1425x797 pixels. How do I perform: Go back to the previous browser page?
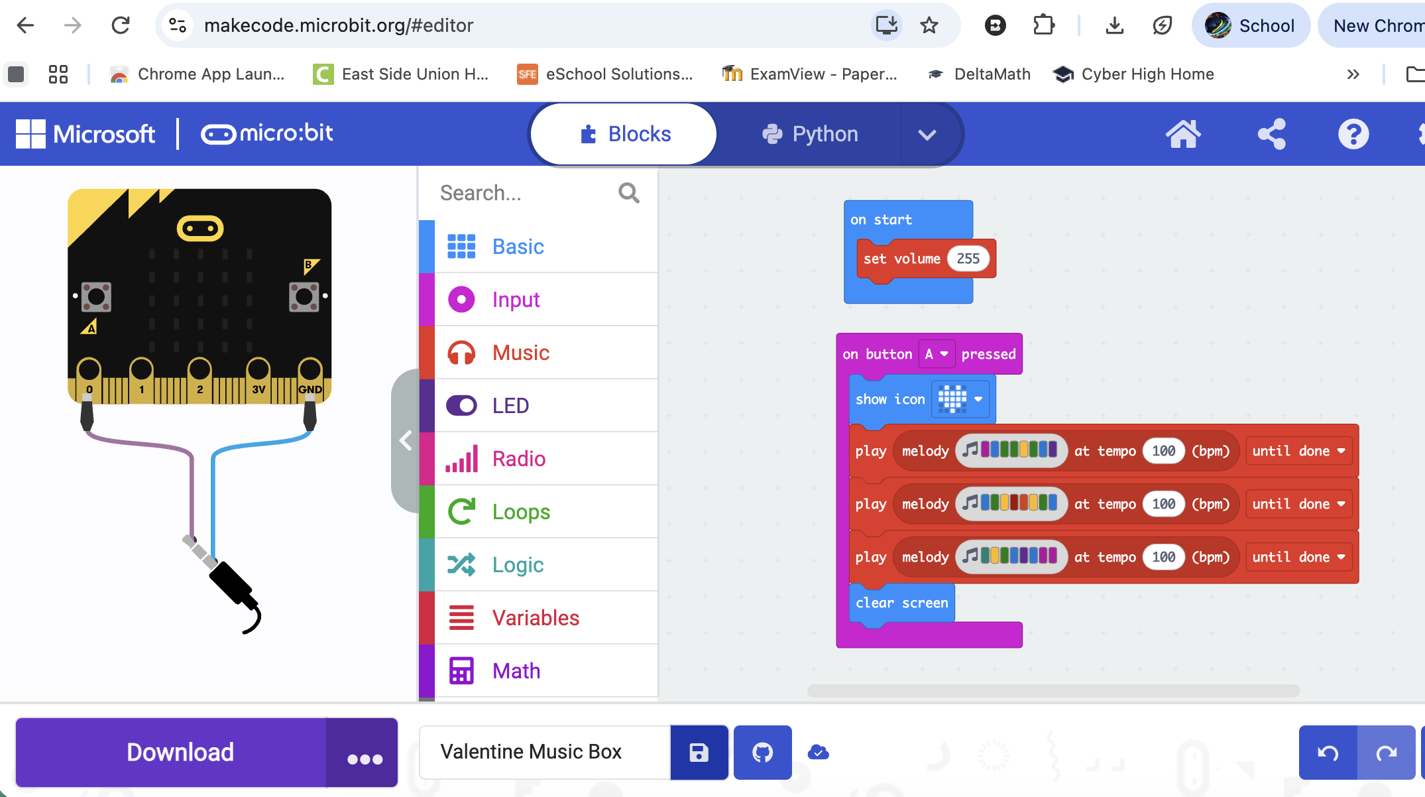25,25
